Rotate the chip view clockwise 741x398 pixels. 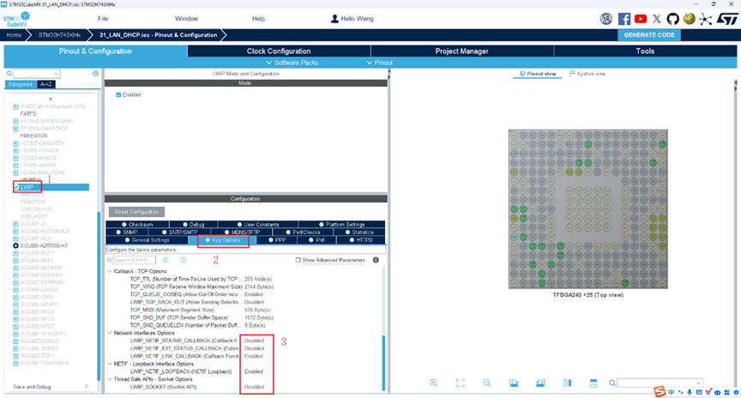514,383
